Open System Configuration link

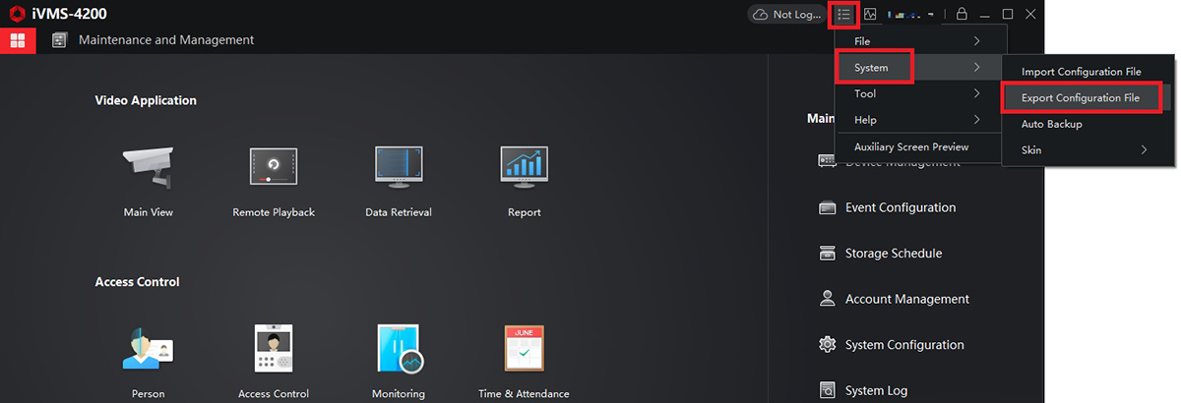point(904,345)
